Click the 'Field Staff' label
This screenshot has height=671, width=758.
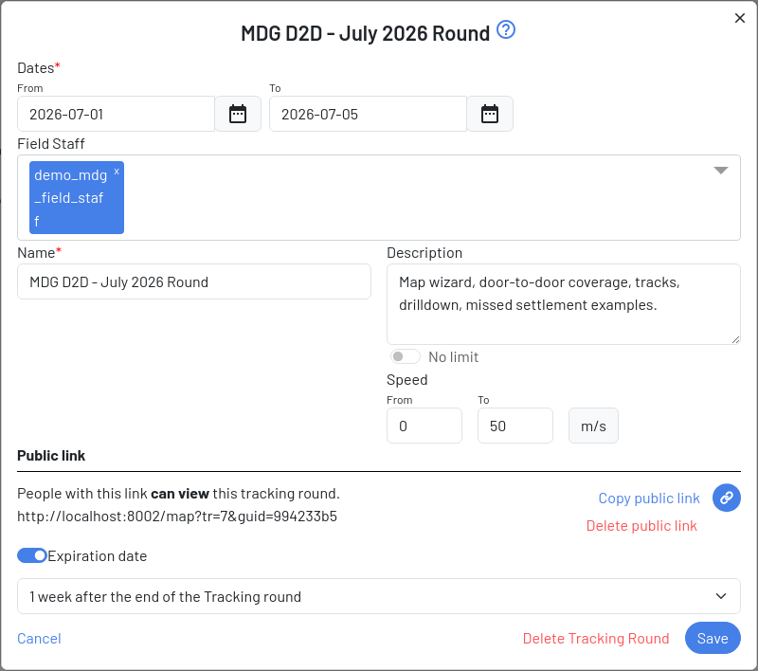point(51,143)
